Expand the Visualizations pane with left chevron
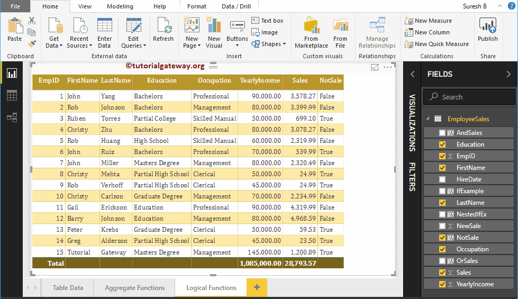518x299 pixels. [413, 74]
